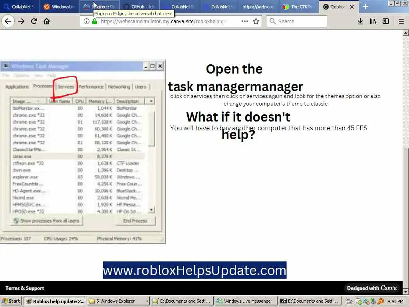Switch to the Plugins Pidgin tab
This screenshot has height=307, width=409.
(x=99, y=7)
